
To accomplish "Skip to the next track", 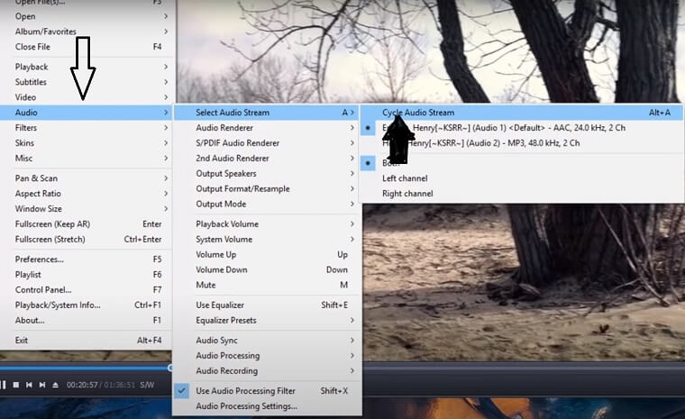I will (x=41, y=385).
